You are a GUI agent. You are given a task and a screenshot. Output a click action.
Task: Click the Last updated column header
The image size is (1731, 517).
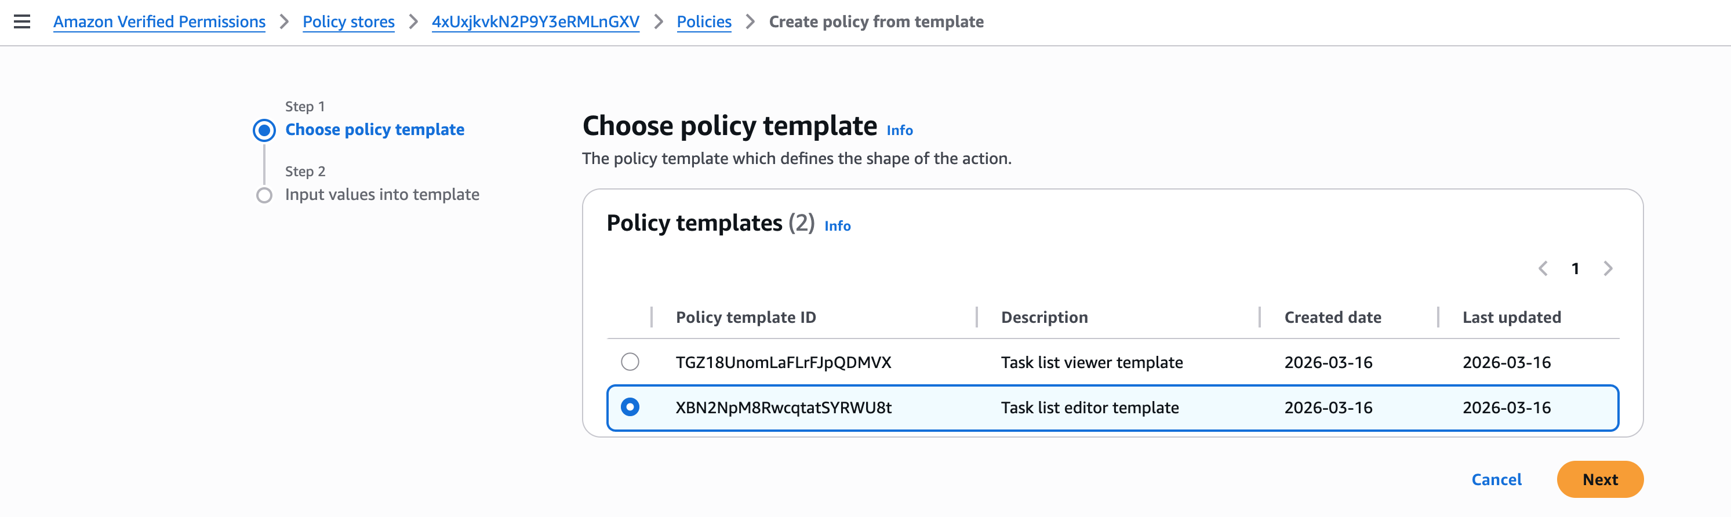pos(1511,317)
